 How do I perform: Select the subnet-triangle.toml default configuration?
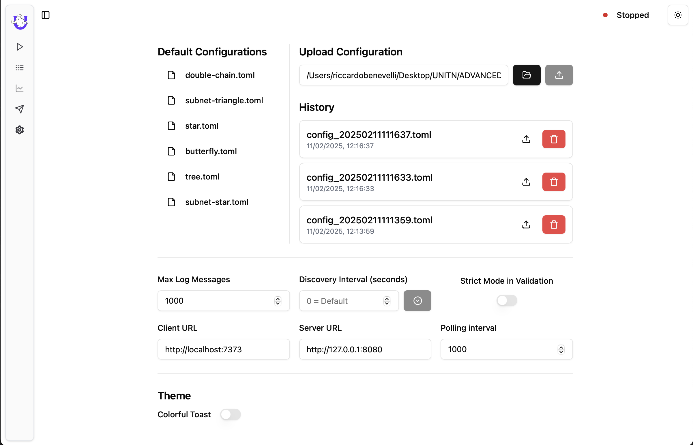click(x=224, y=100)
